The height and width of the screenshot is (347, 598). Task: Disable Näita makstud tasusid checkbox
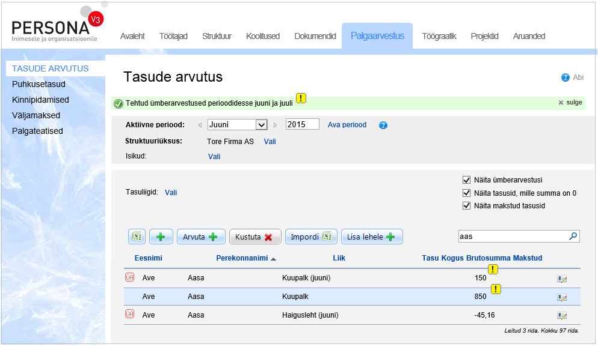point(466,206)
